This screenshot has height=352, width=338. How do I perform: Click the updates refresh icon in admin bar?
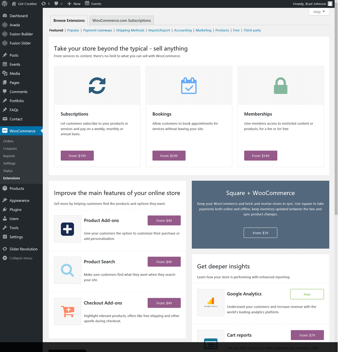pos(44,4)
